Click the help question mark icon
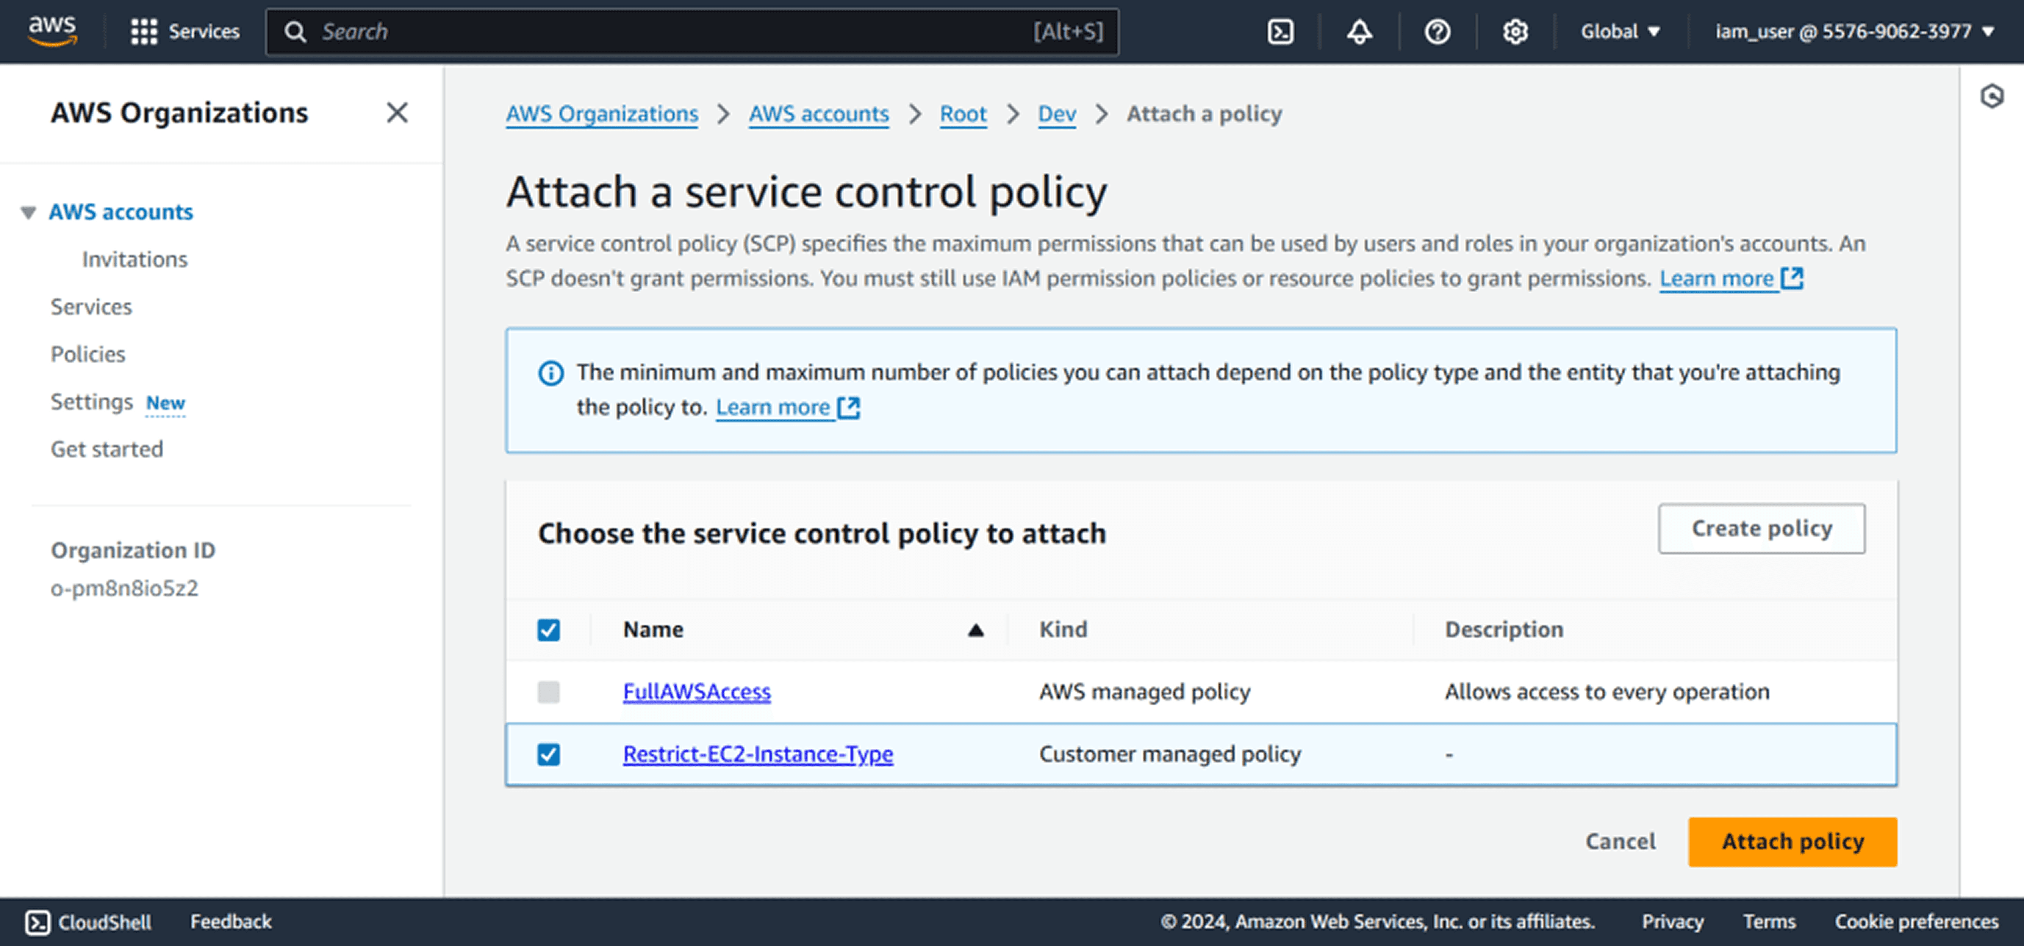 (x=1437, y=31)
